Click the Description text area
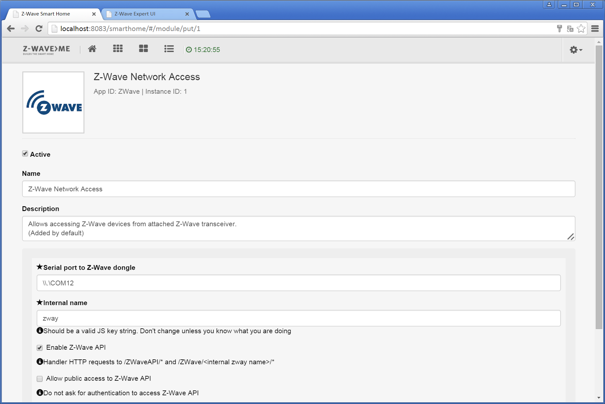 coord(299,229)
